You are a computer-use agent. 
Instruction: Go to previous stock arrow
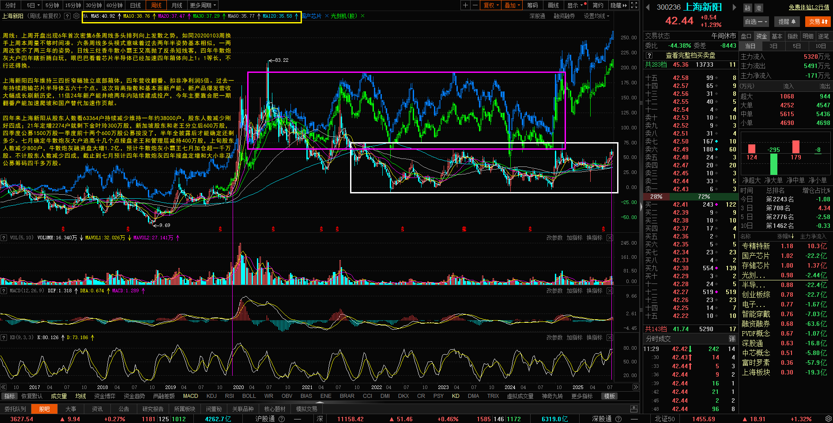coord(648,8)
